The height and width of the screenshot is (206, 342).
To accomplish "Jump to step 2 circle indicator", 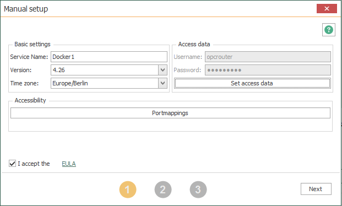I will tap(163, 189).
